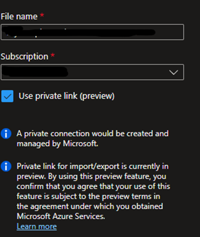Image resolution: width=200 pixels, height=237 pixels.
Task: Expand the Subscription chevron arrow
Action: (174, 72)
